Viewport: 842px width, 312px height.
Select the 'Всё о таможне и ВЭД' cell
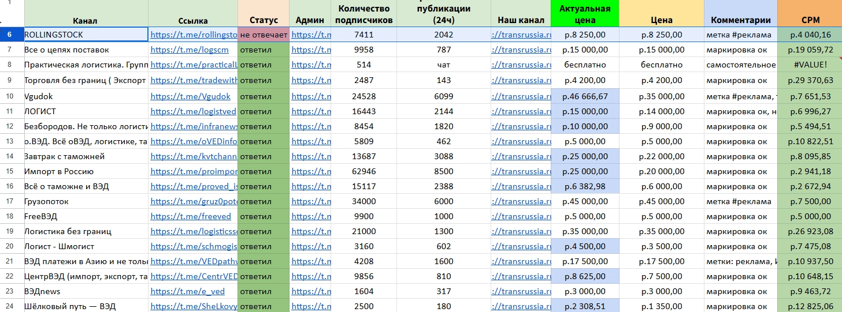point(86,186)
